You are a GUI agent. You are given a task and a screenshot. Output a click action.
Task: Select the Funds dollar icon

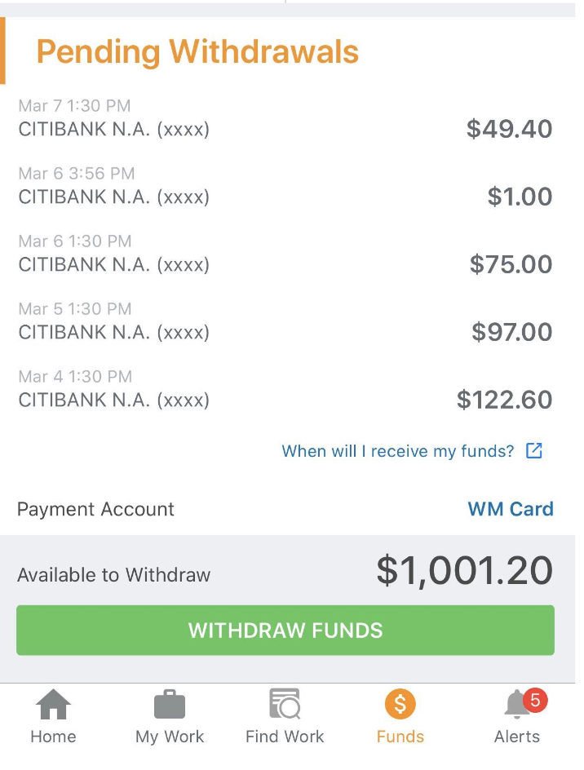click(x=400, y=704)
